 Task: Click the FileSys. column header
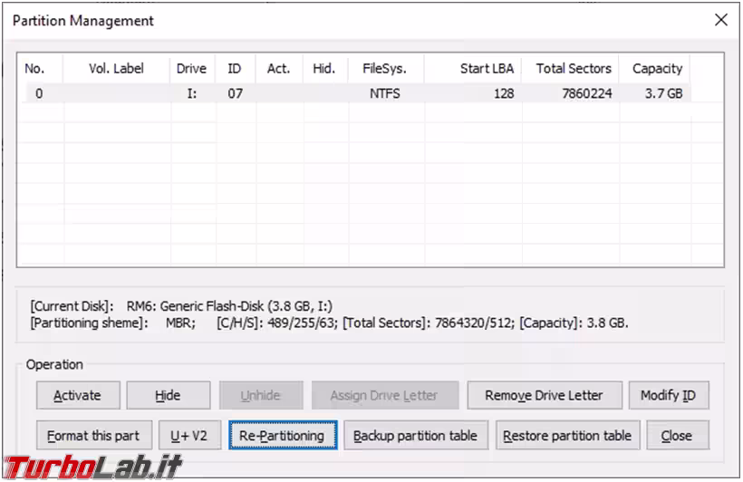click(384, 69)
